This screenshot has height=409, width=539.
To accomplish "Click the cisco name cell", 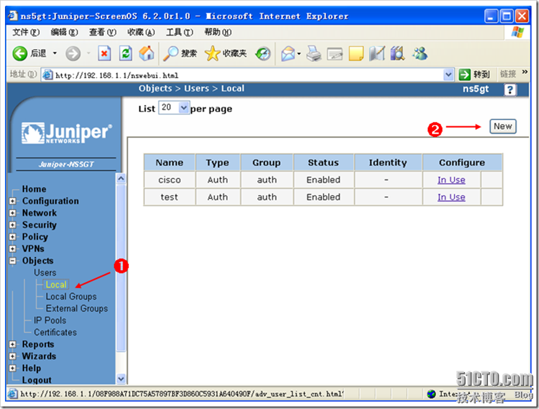I will [x=170, y=180].
